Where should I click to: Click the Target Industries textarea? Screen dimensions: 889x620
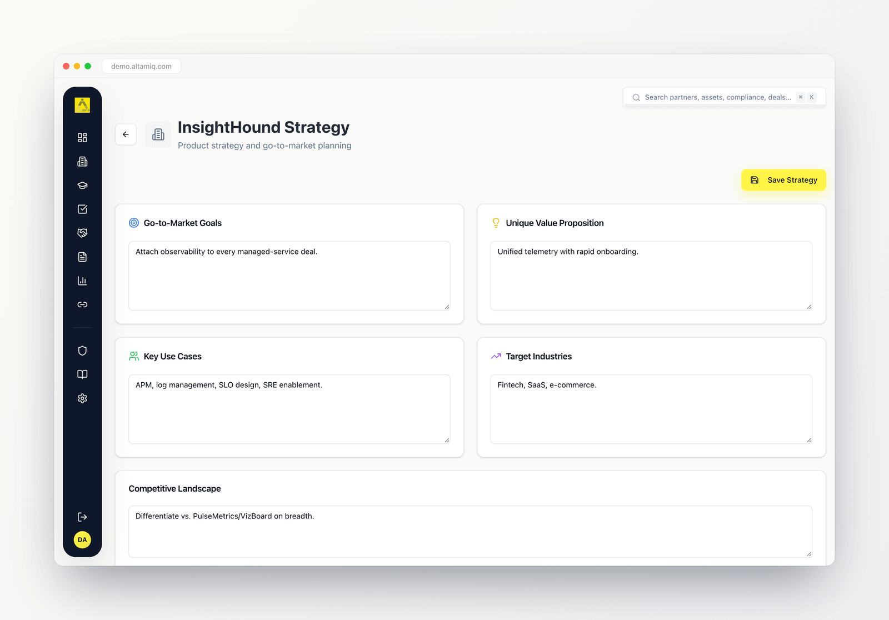tap(651, 409)
